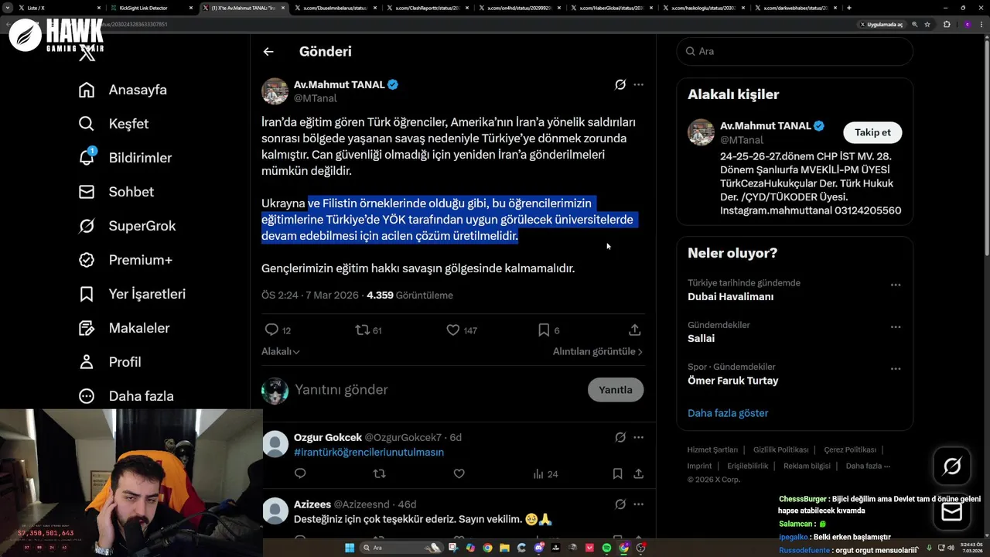This screenshot has height=557, width=990.
Task: Open Profil in the sidebar
Action: click(110, 362)
